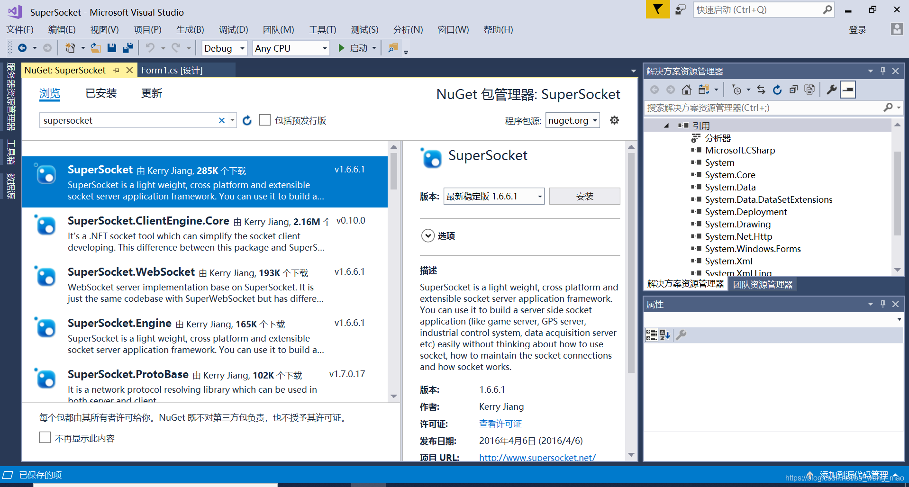Refresh the solution in Solution Explorer
This screenshot has height=487, width=909.
(777, 89)
